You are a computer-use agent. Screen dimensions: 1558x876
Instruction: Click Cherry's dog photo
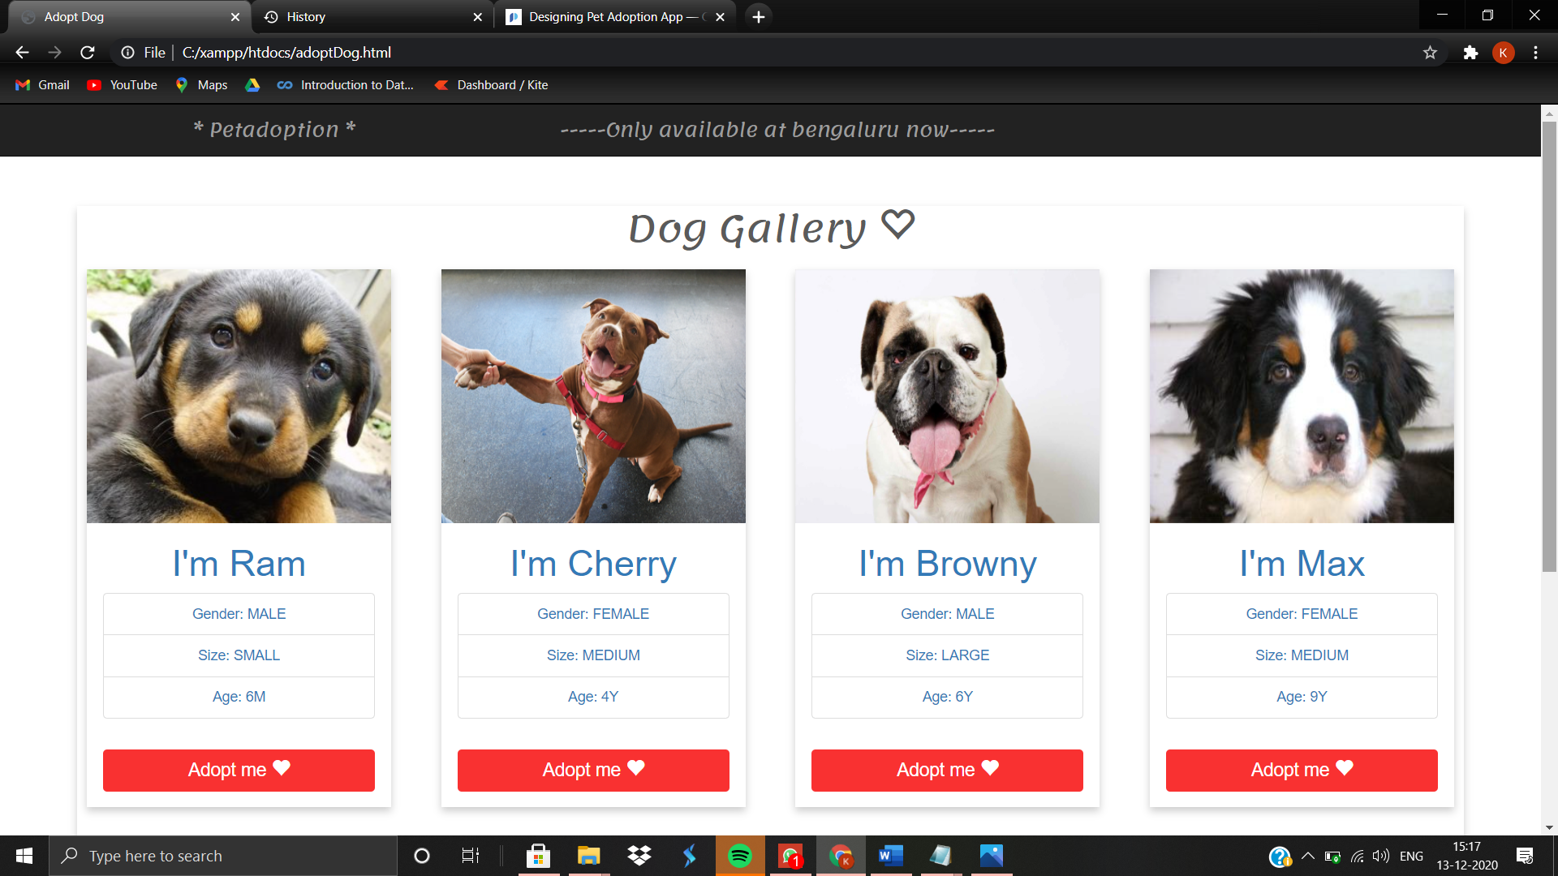pos(593,396)
